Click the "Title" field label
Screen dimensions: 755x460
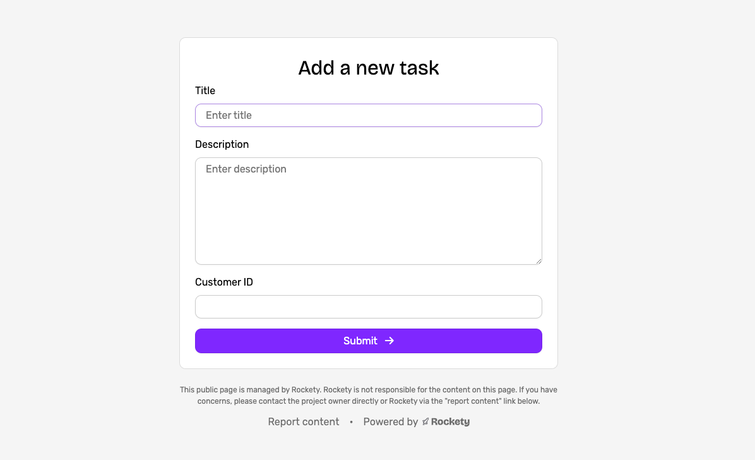coord(205,91)
